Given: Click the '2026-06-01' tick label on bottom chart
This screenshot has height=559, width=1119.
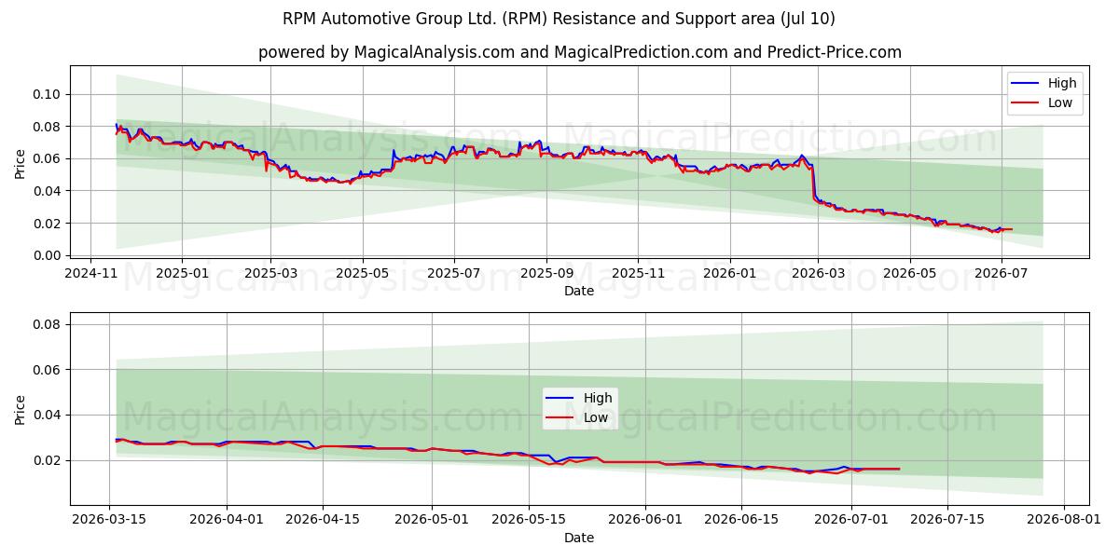Looking at the screenshot, I should (645, 520).
